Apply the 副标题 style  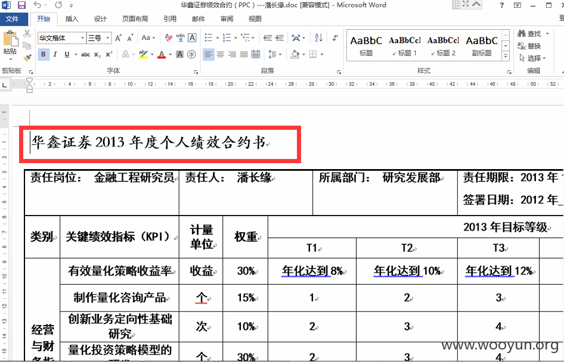click(482, 46)
